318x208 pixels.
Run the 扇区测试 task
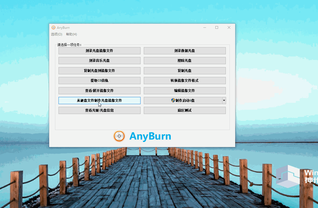[185, 110]
